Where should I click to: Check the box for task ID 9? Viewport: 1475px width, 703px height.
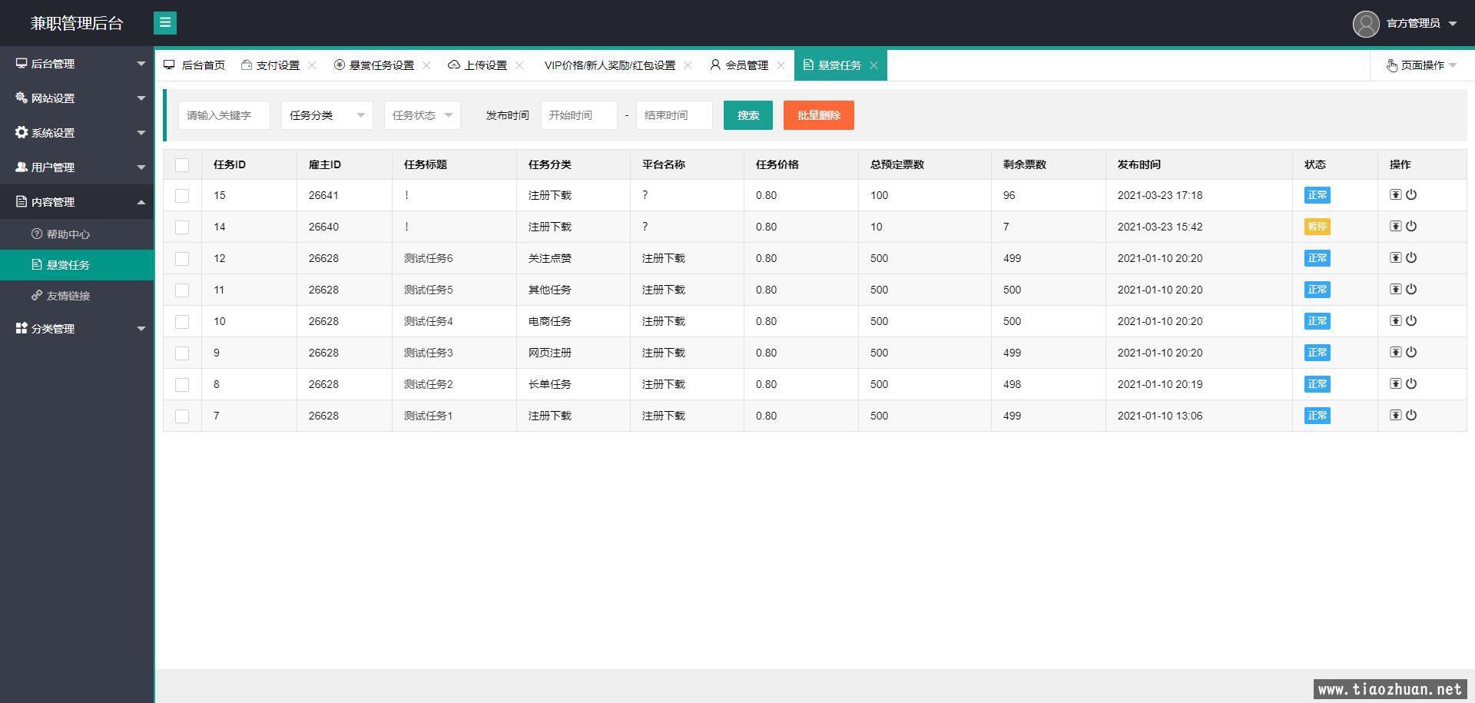click(182, 353)
